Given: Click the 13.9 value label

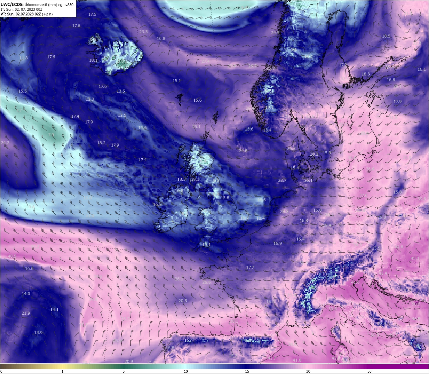Looking at the screenshot, I should (38, 333).
